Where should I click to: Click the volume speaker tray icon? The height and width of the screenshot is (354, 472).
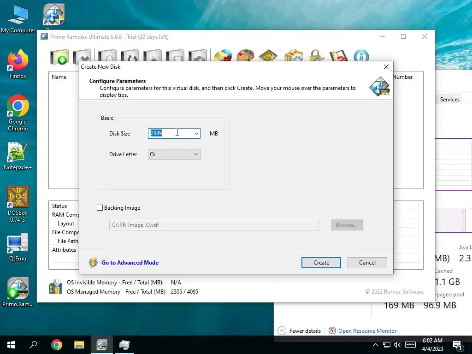click(397, 345)
